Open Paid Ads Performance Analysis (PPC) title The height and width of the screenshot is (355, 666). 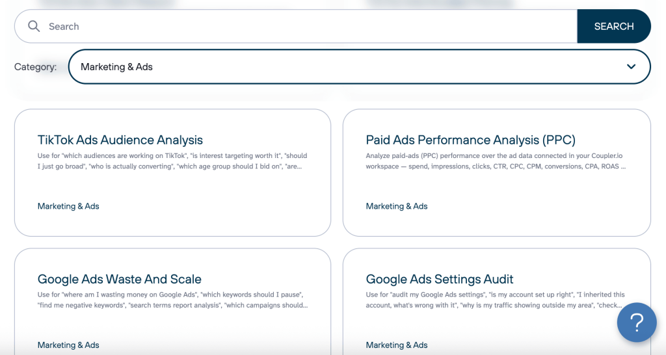click(471, 140)
